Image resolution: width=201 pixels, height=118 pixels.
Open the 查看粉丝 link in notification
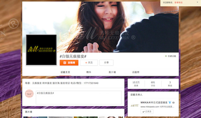[178, 3]
